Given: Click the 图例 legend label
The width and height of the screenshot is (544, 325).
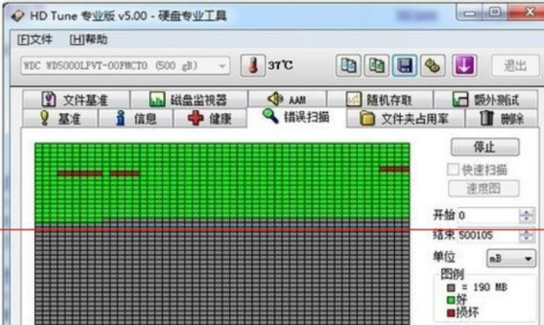Looking at the screenshot, I should (452, 274).
